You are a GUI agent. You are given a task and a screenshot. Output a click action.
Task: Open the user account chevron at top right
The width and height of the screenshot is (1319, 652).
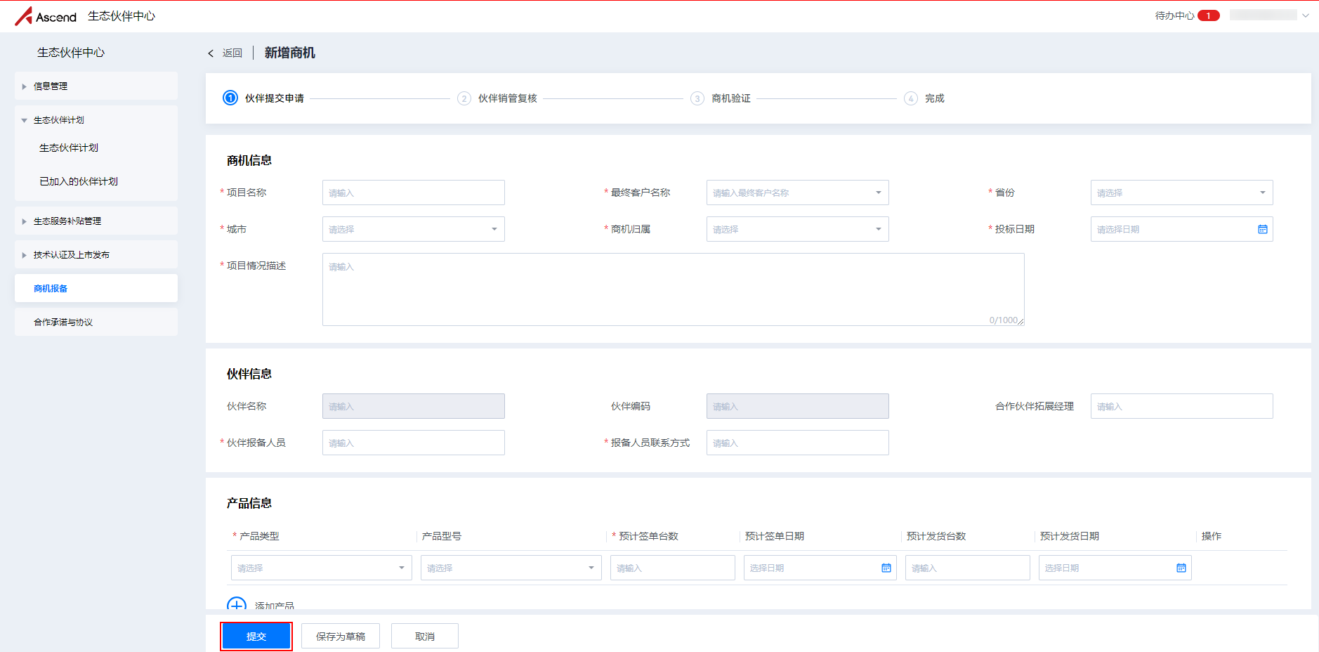1306,15
